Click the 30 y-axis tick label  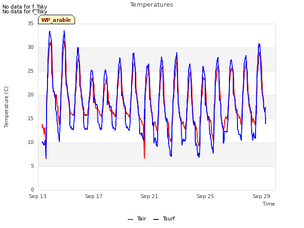click(30, 47)
